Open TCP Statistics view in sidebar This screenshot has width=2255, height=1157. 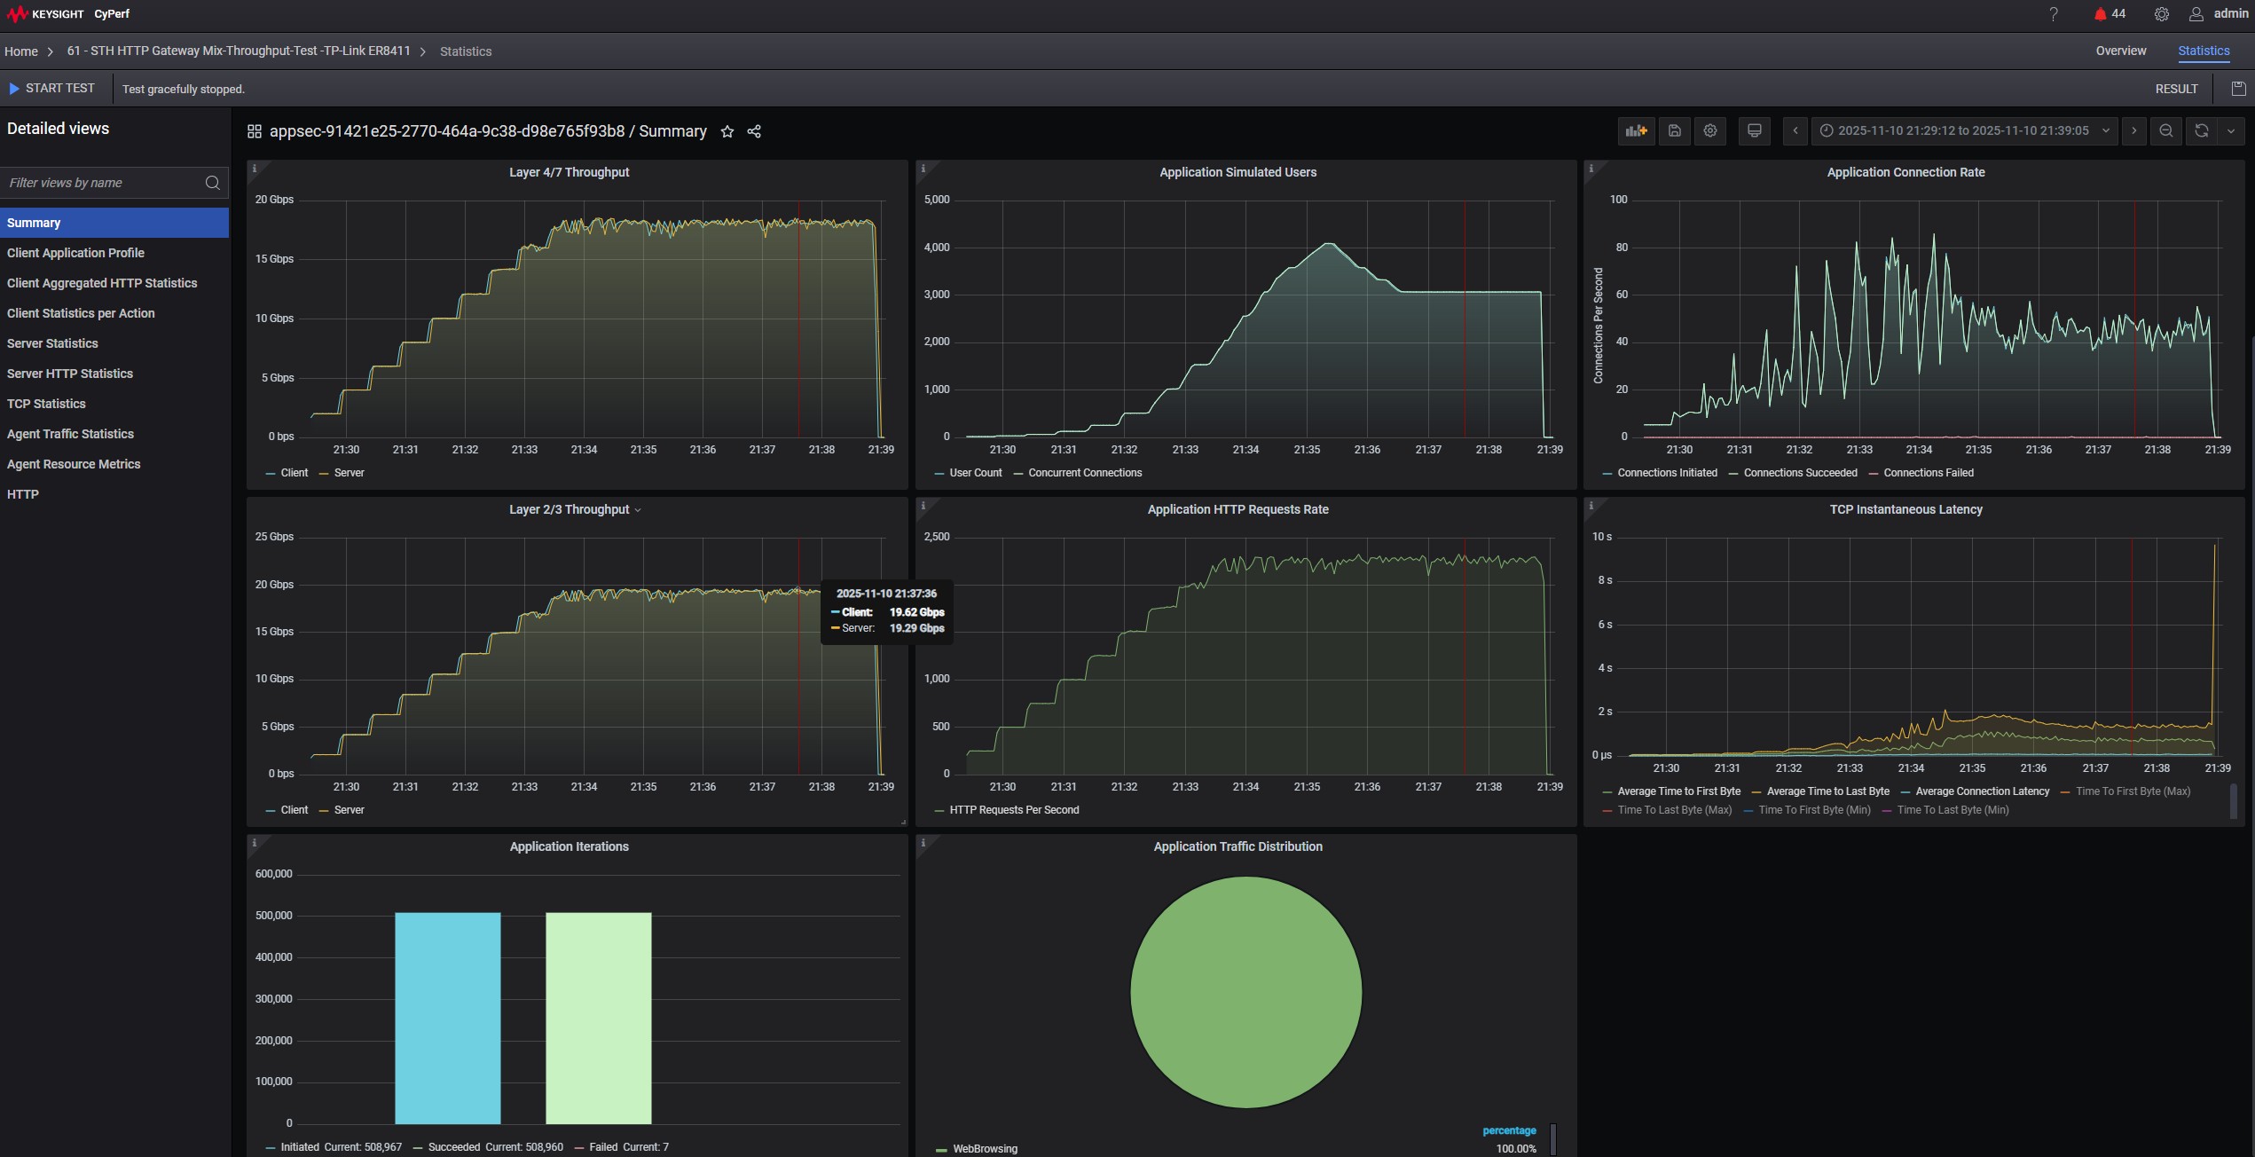point(46,404)
